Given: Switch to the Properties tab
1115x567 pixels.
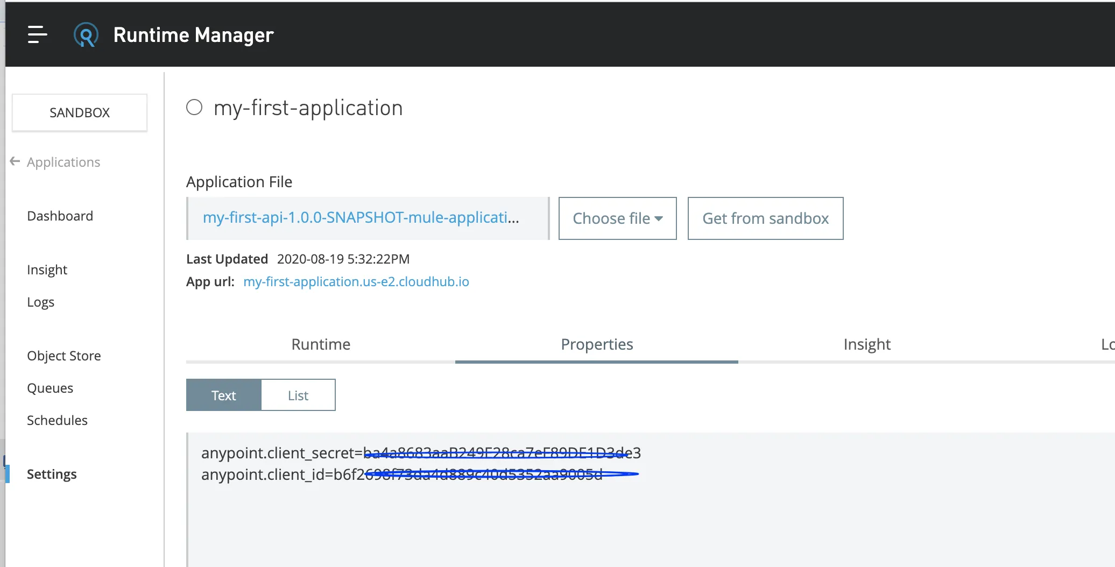Looking at the screenshot, I should pos(597,344).
